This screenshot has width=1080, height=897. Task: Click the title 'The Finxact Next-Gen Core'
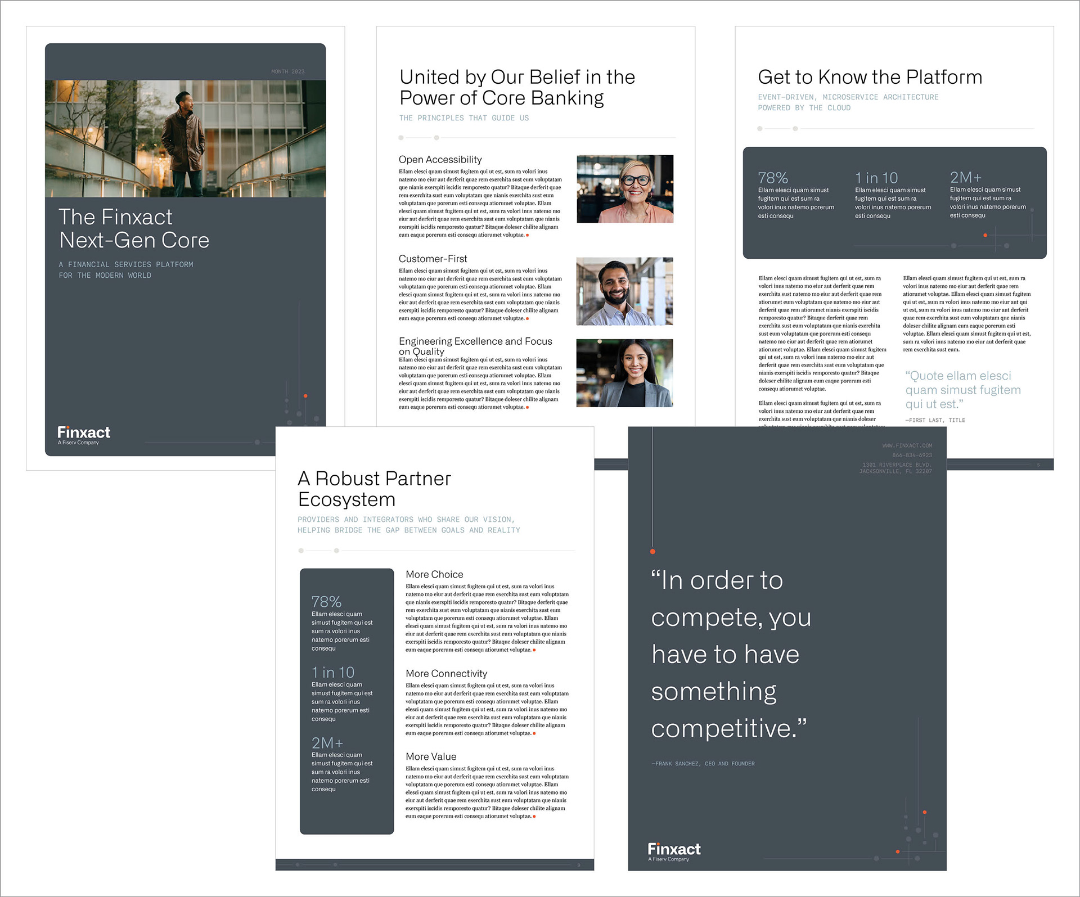pos(134,229)
